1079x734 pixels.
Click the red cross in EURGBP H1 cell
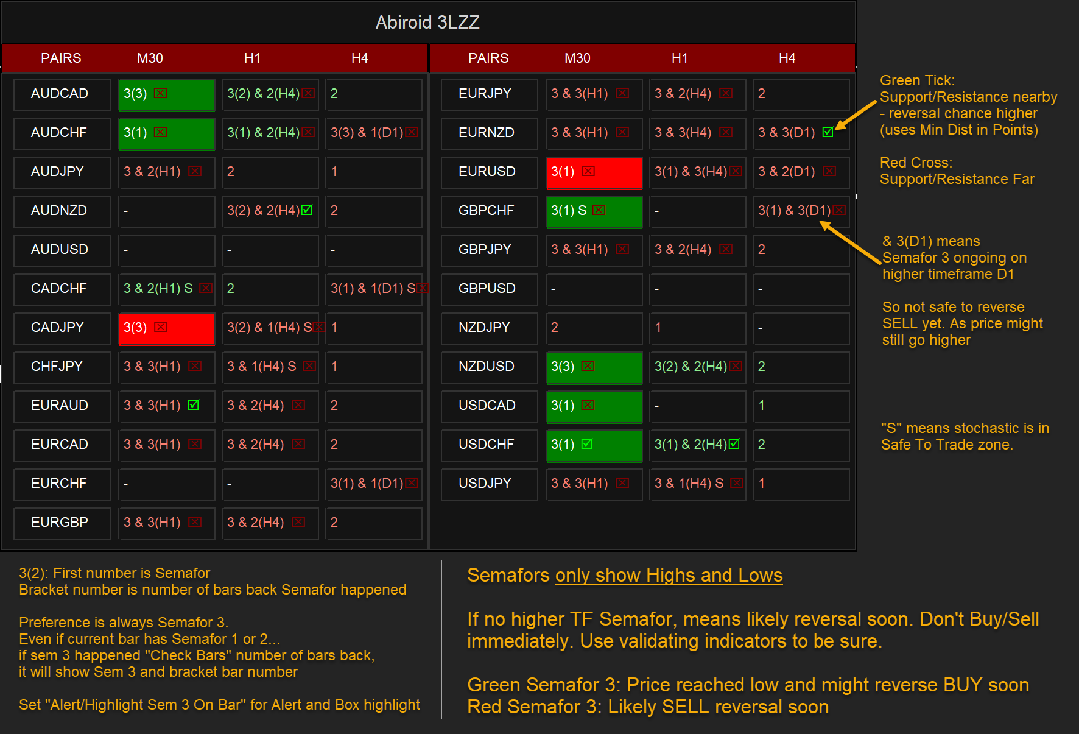(298, 522)
